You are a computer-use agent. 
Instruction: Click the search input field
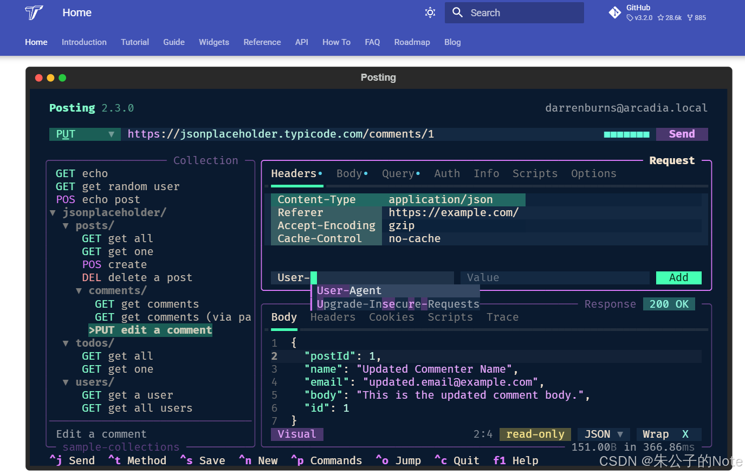(x=514, y=12)
